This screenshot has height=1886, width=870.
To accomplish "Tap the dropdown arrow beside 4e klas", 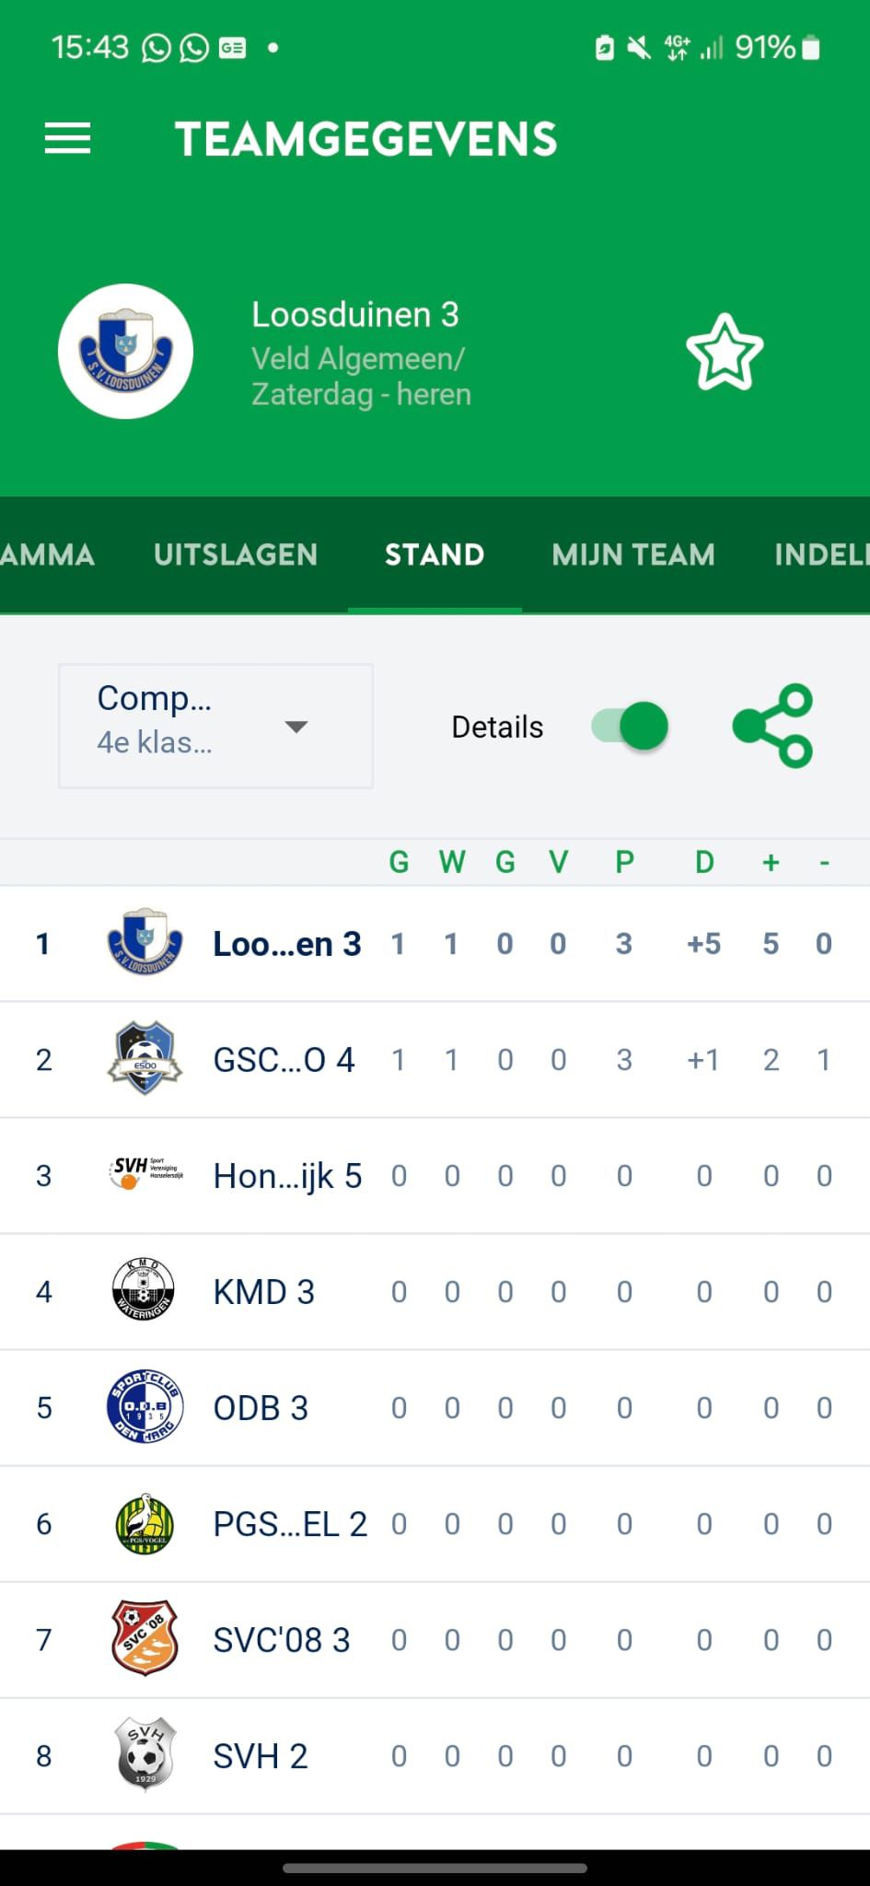I will point(296,727).
